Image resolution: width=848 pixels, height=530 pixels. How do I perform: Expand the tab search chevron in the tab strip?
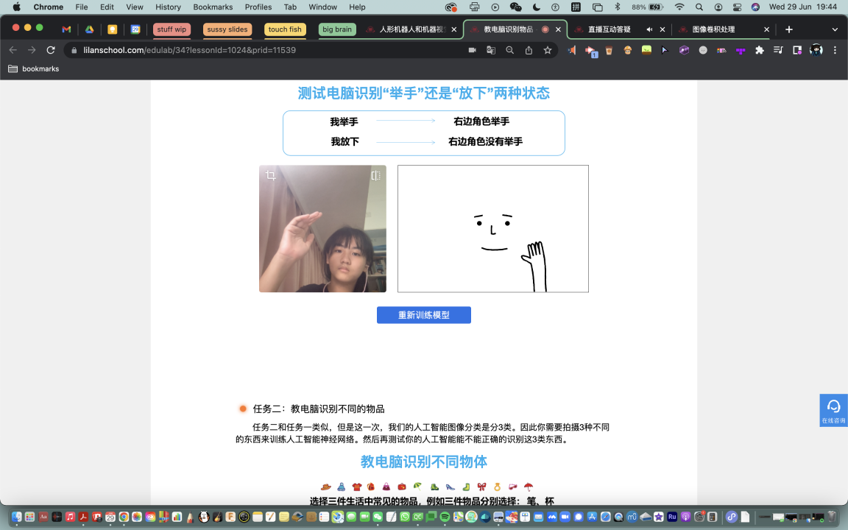point(835,29)
